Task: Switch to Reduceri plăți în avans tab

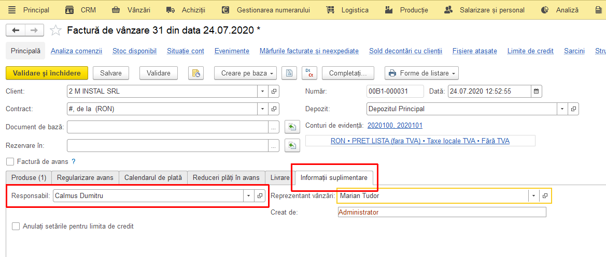Action: [226, 178]
